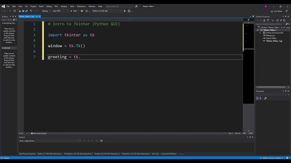Click the split editor plus icon
291x163 pixels.
tap(248, 19)
